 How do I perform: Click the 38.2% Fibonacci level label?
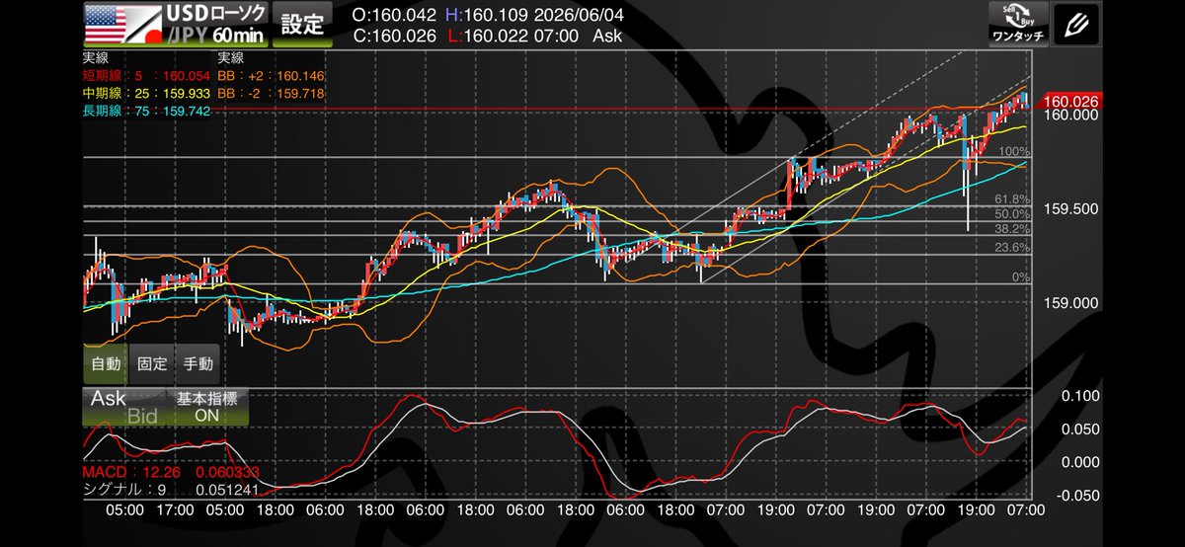click(1012, 227)
